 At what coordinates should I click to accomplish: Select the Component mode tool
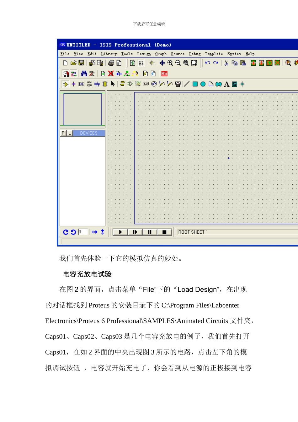[x=66, y=84]
